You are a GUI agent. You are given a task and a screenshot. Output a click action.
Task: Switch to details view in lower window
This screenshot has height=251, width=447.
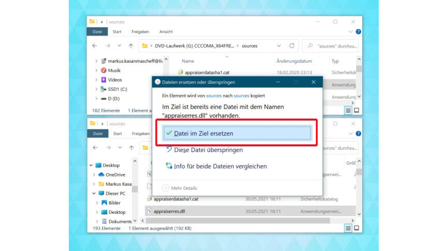[x=348, y=228]
